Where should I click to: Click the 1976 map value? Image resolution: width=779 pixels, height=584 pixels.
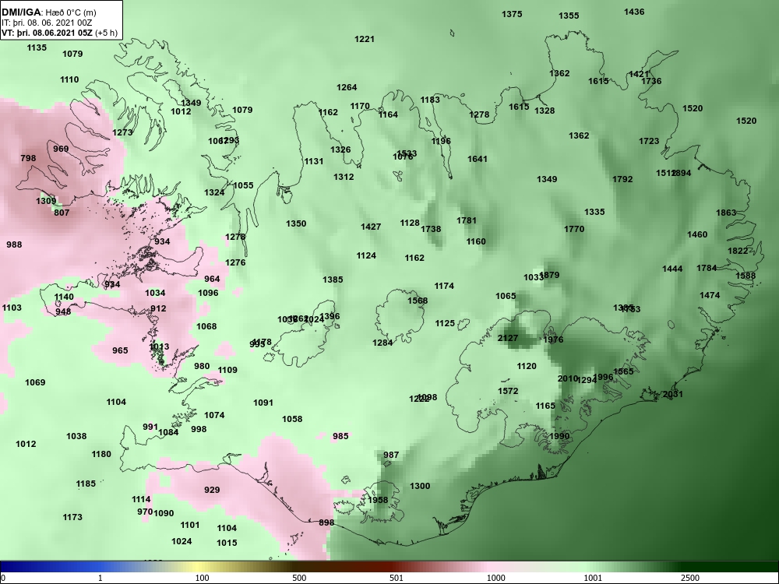click(x=553, y=339)
